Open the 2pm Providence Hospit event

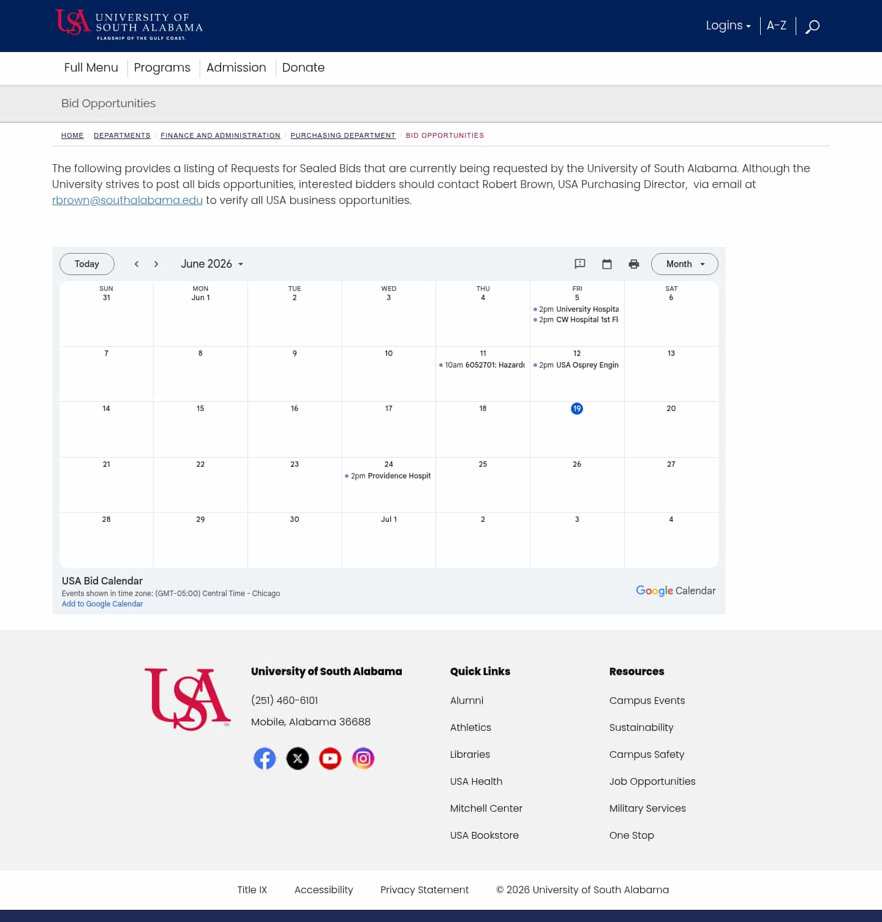tap(388, 476)
